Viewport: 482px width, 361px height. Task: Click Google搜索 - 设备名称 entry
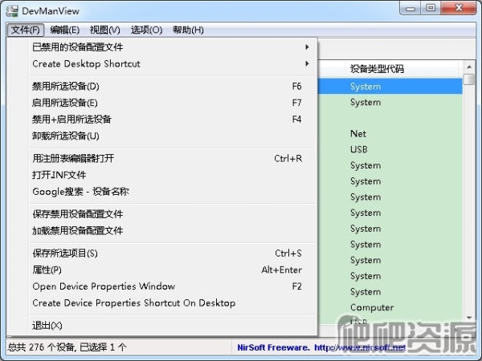pos(80,192)
